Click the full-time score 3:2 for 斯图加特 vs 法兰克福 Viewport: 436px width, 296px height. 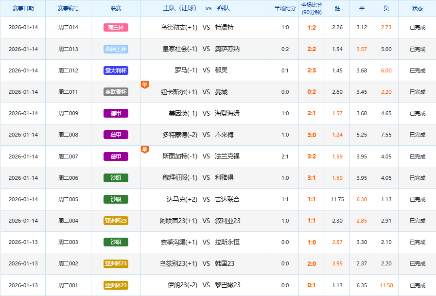[312, 157]
